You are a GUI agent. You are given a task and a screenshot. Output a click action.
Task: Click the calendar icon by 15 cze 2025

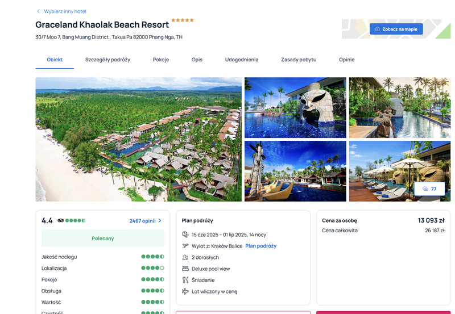185,235
